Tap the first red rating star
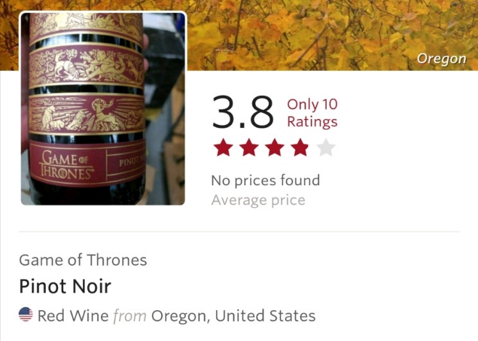The width and height of the screenshot is (478, 341). tap(223, 147)
